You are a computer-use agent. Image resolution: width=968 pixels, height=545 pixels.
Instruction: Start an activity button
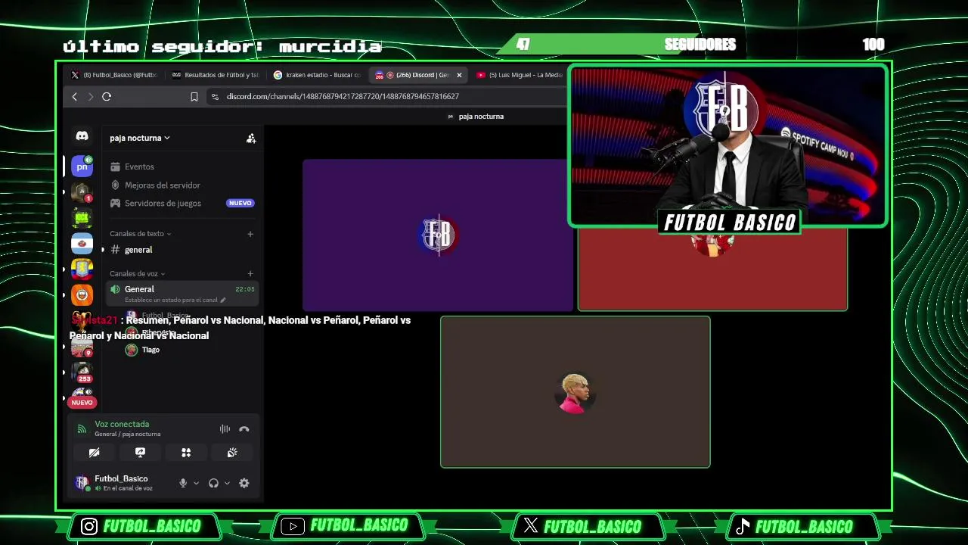[186, 453]
